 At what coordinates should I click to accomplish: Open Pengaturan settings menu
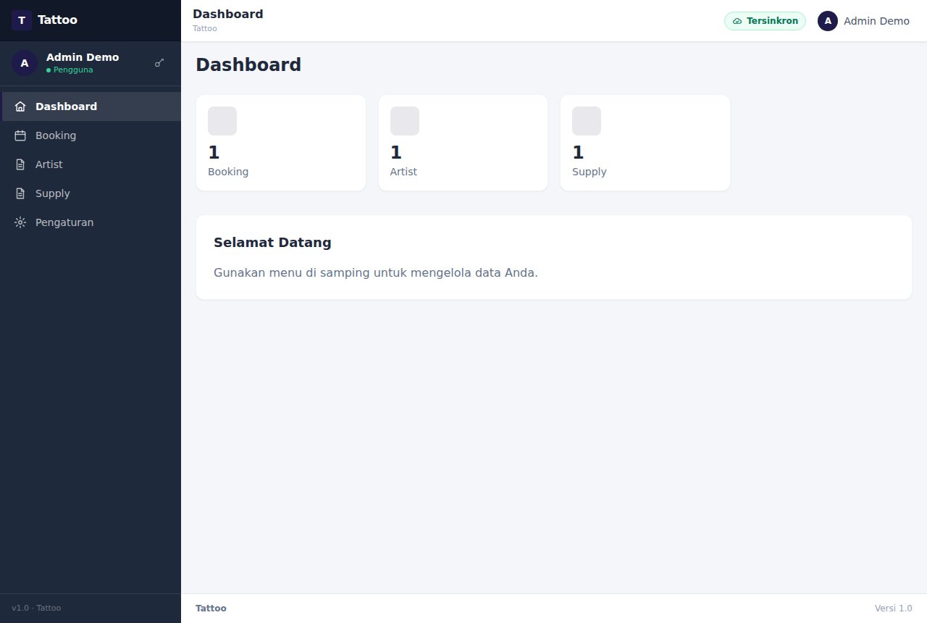[91, 222]
